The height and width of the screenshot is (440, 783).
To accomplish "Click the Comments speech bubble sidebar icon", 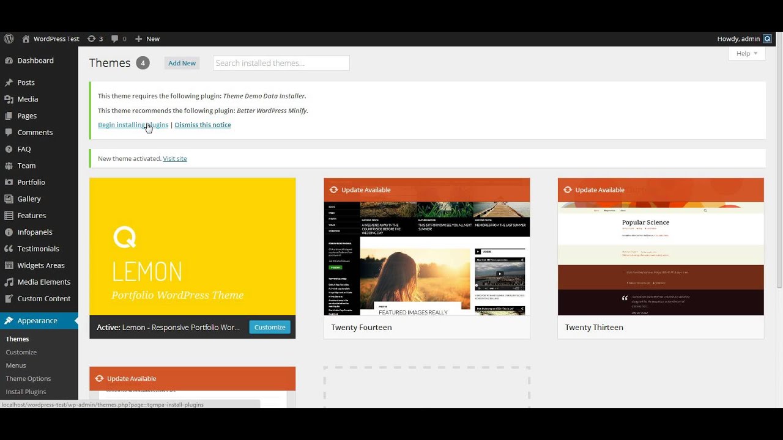I will click(9, 132).
